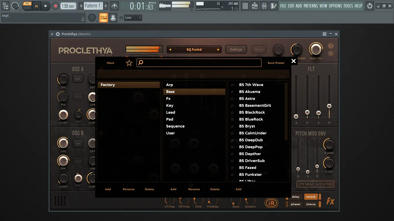Favorite the BS 7th Wave preset star
Image resolution: width=394 pixels, height=221 pixels.
[232, 85]
